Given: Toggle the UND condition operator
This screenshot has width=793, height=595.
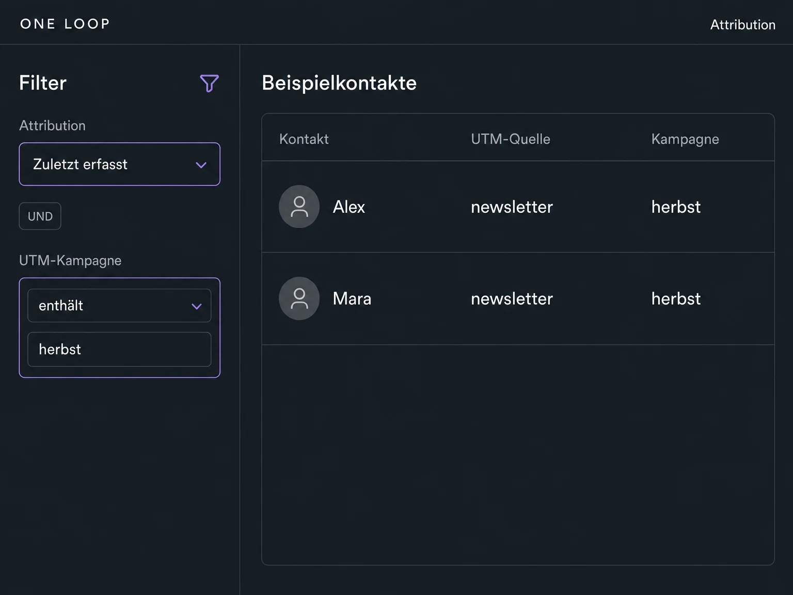Looking at the screenshot, I should [x=40, y=216].
